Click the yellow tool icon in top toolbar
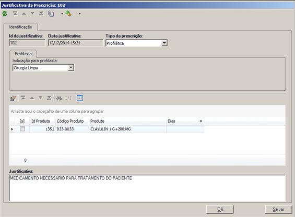The image size is (295, 217). [x=68, y=14]
